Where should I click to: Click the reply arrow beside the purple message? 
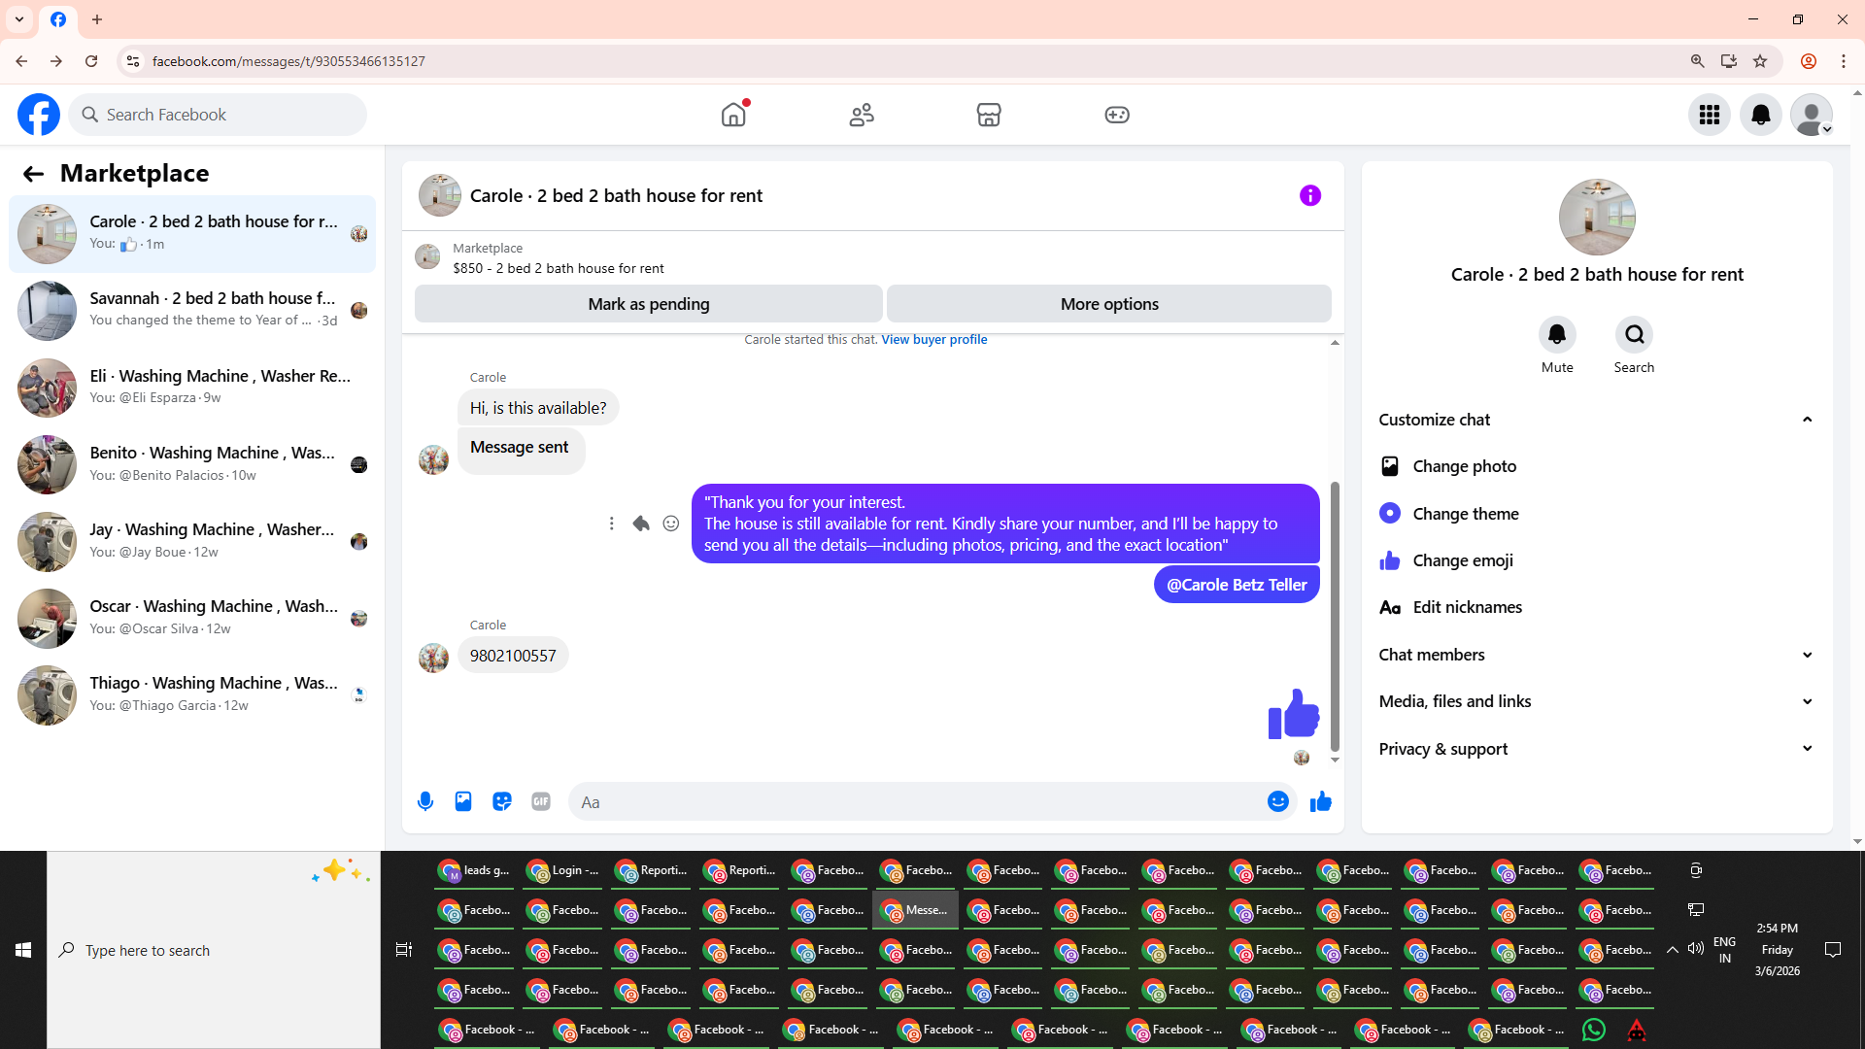click(x=641, y=524)
